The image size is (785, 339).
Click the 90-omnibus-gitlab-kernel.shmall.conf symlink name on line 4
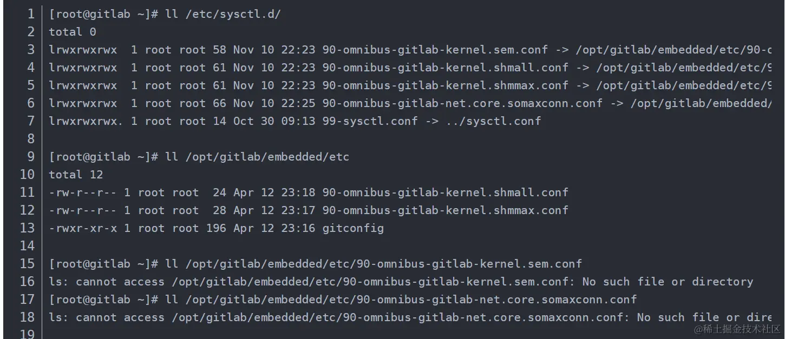[445, 68]
